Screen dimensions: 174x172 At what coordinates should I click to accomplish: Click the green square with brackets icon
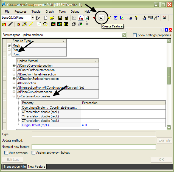(80, 24)
